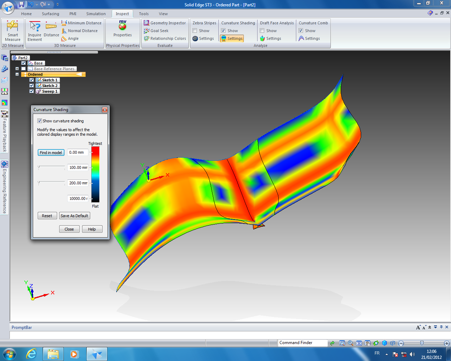This screenshot has width=451, height=361.
Task: Open the Geometry Inspector
Action: pos(165,23)
